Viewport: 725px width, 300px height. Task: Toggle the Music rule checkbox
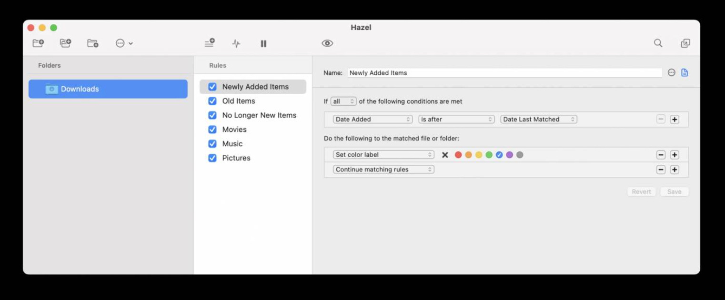click(212, 144)
